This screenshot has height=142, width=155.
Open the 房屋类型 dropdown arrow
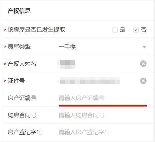coord(144,47)
